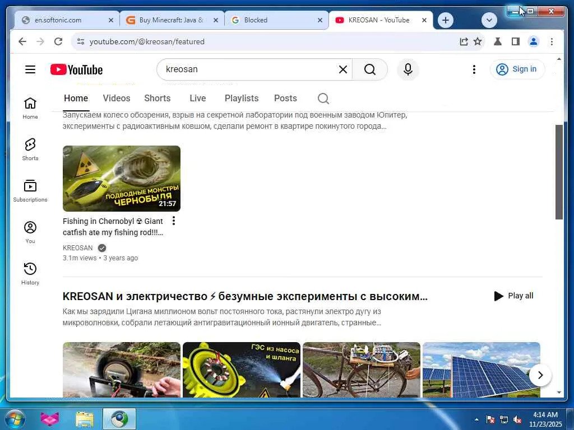Show next videos in electricity playlist row

pyautogui.click(x=540, y=375)
